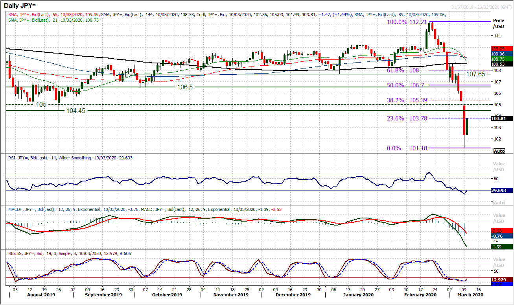The image size is (514, 305).
Task: Click the October 2019 time axis label
Action: click(x=166, y=295)
